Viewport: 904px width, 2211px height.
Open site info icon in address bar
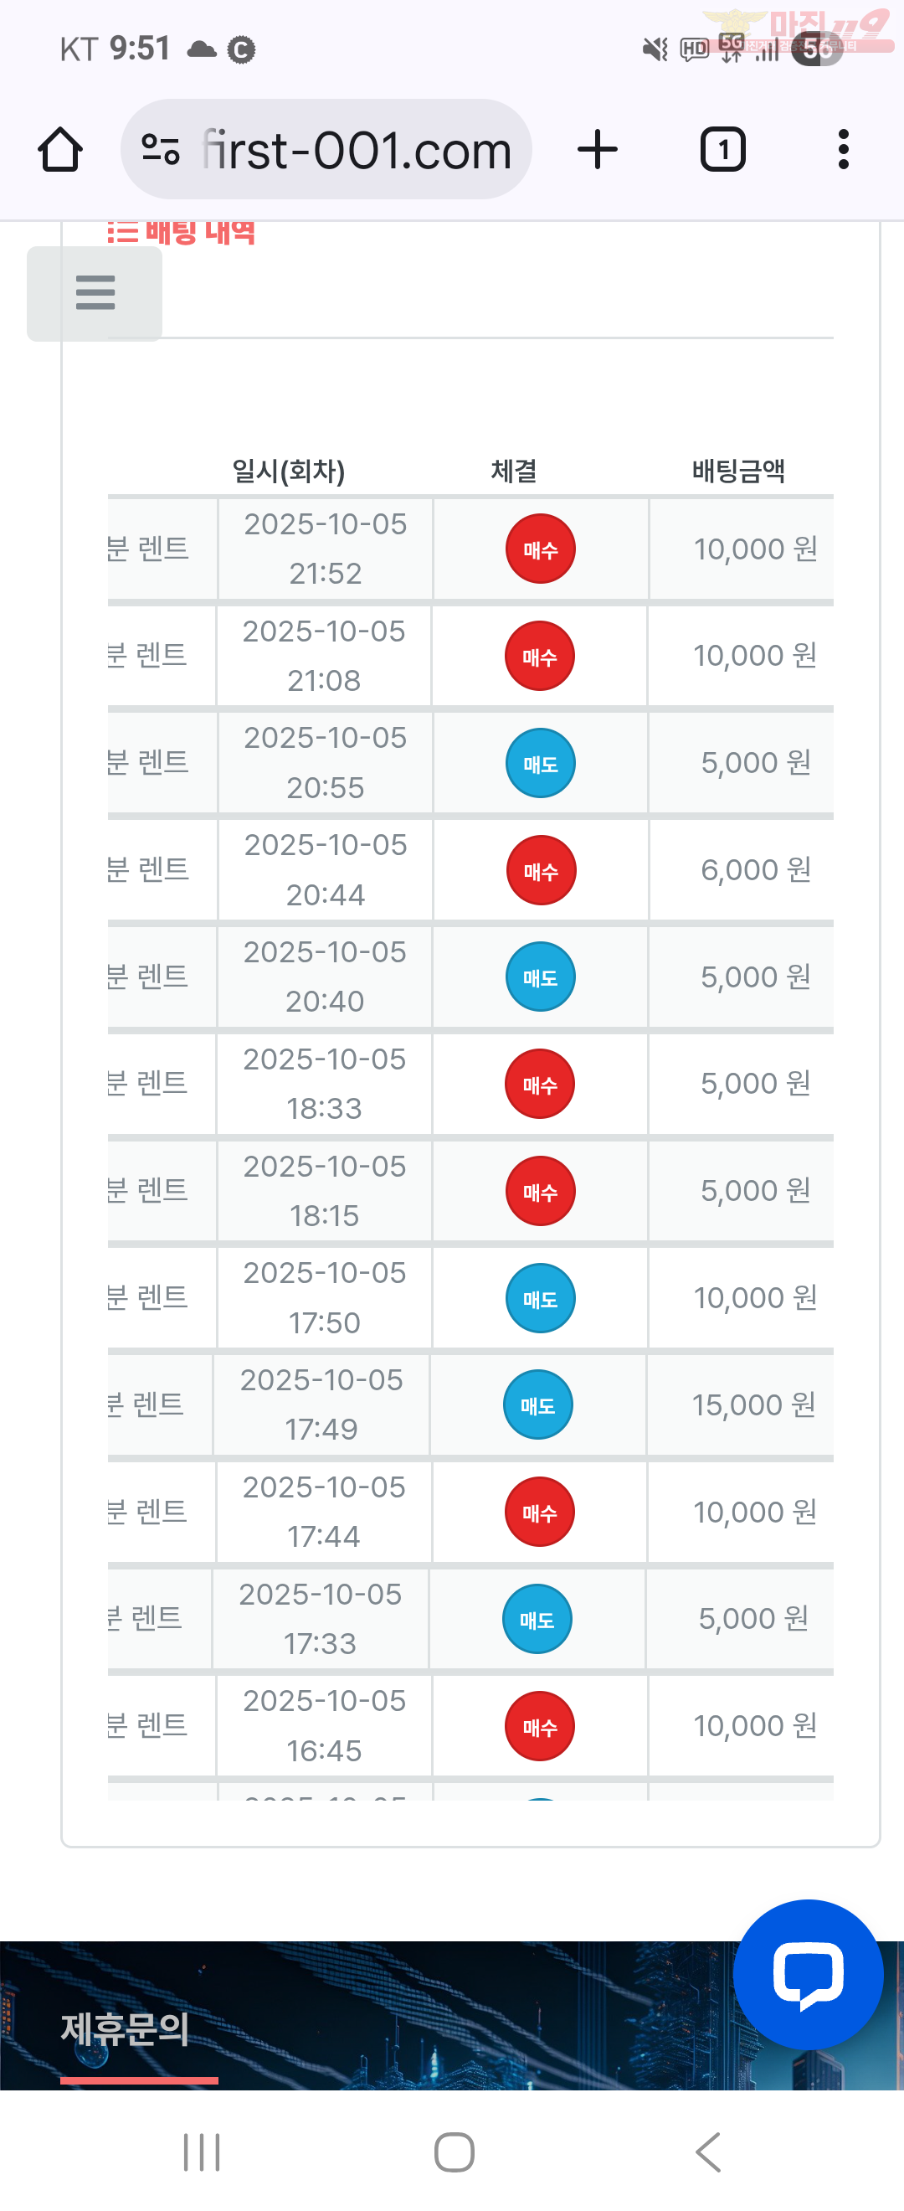click(161, 150)
